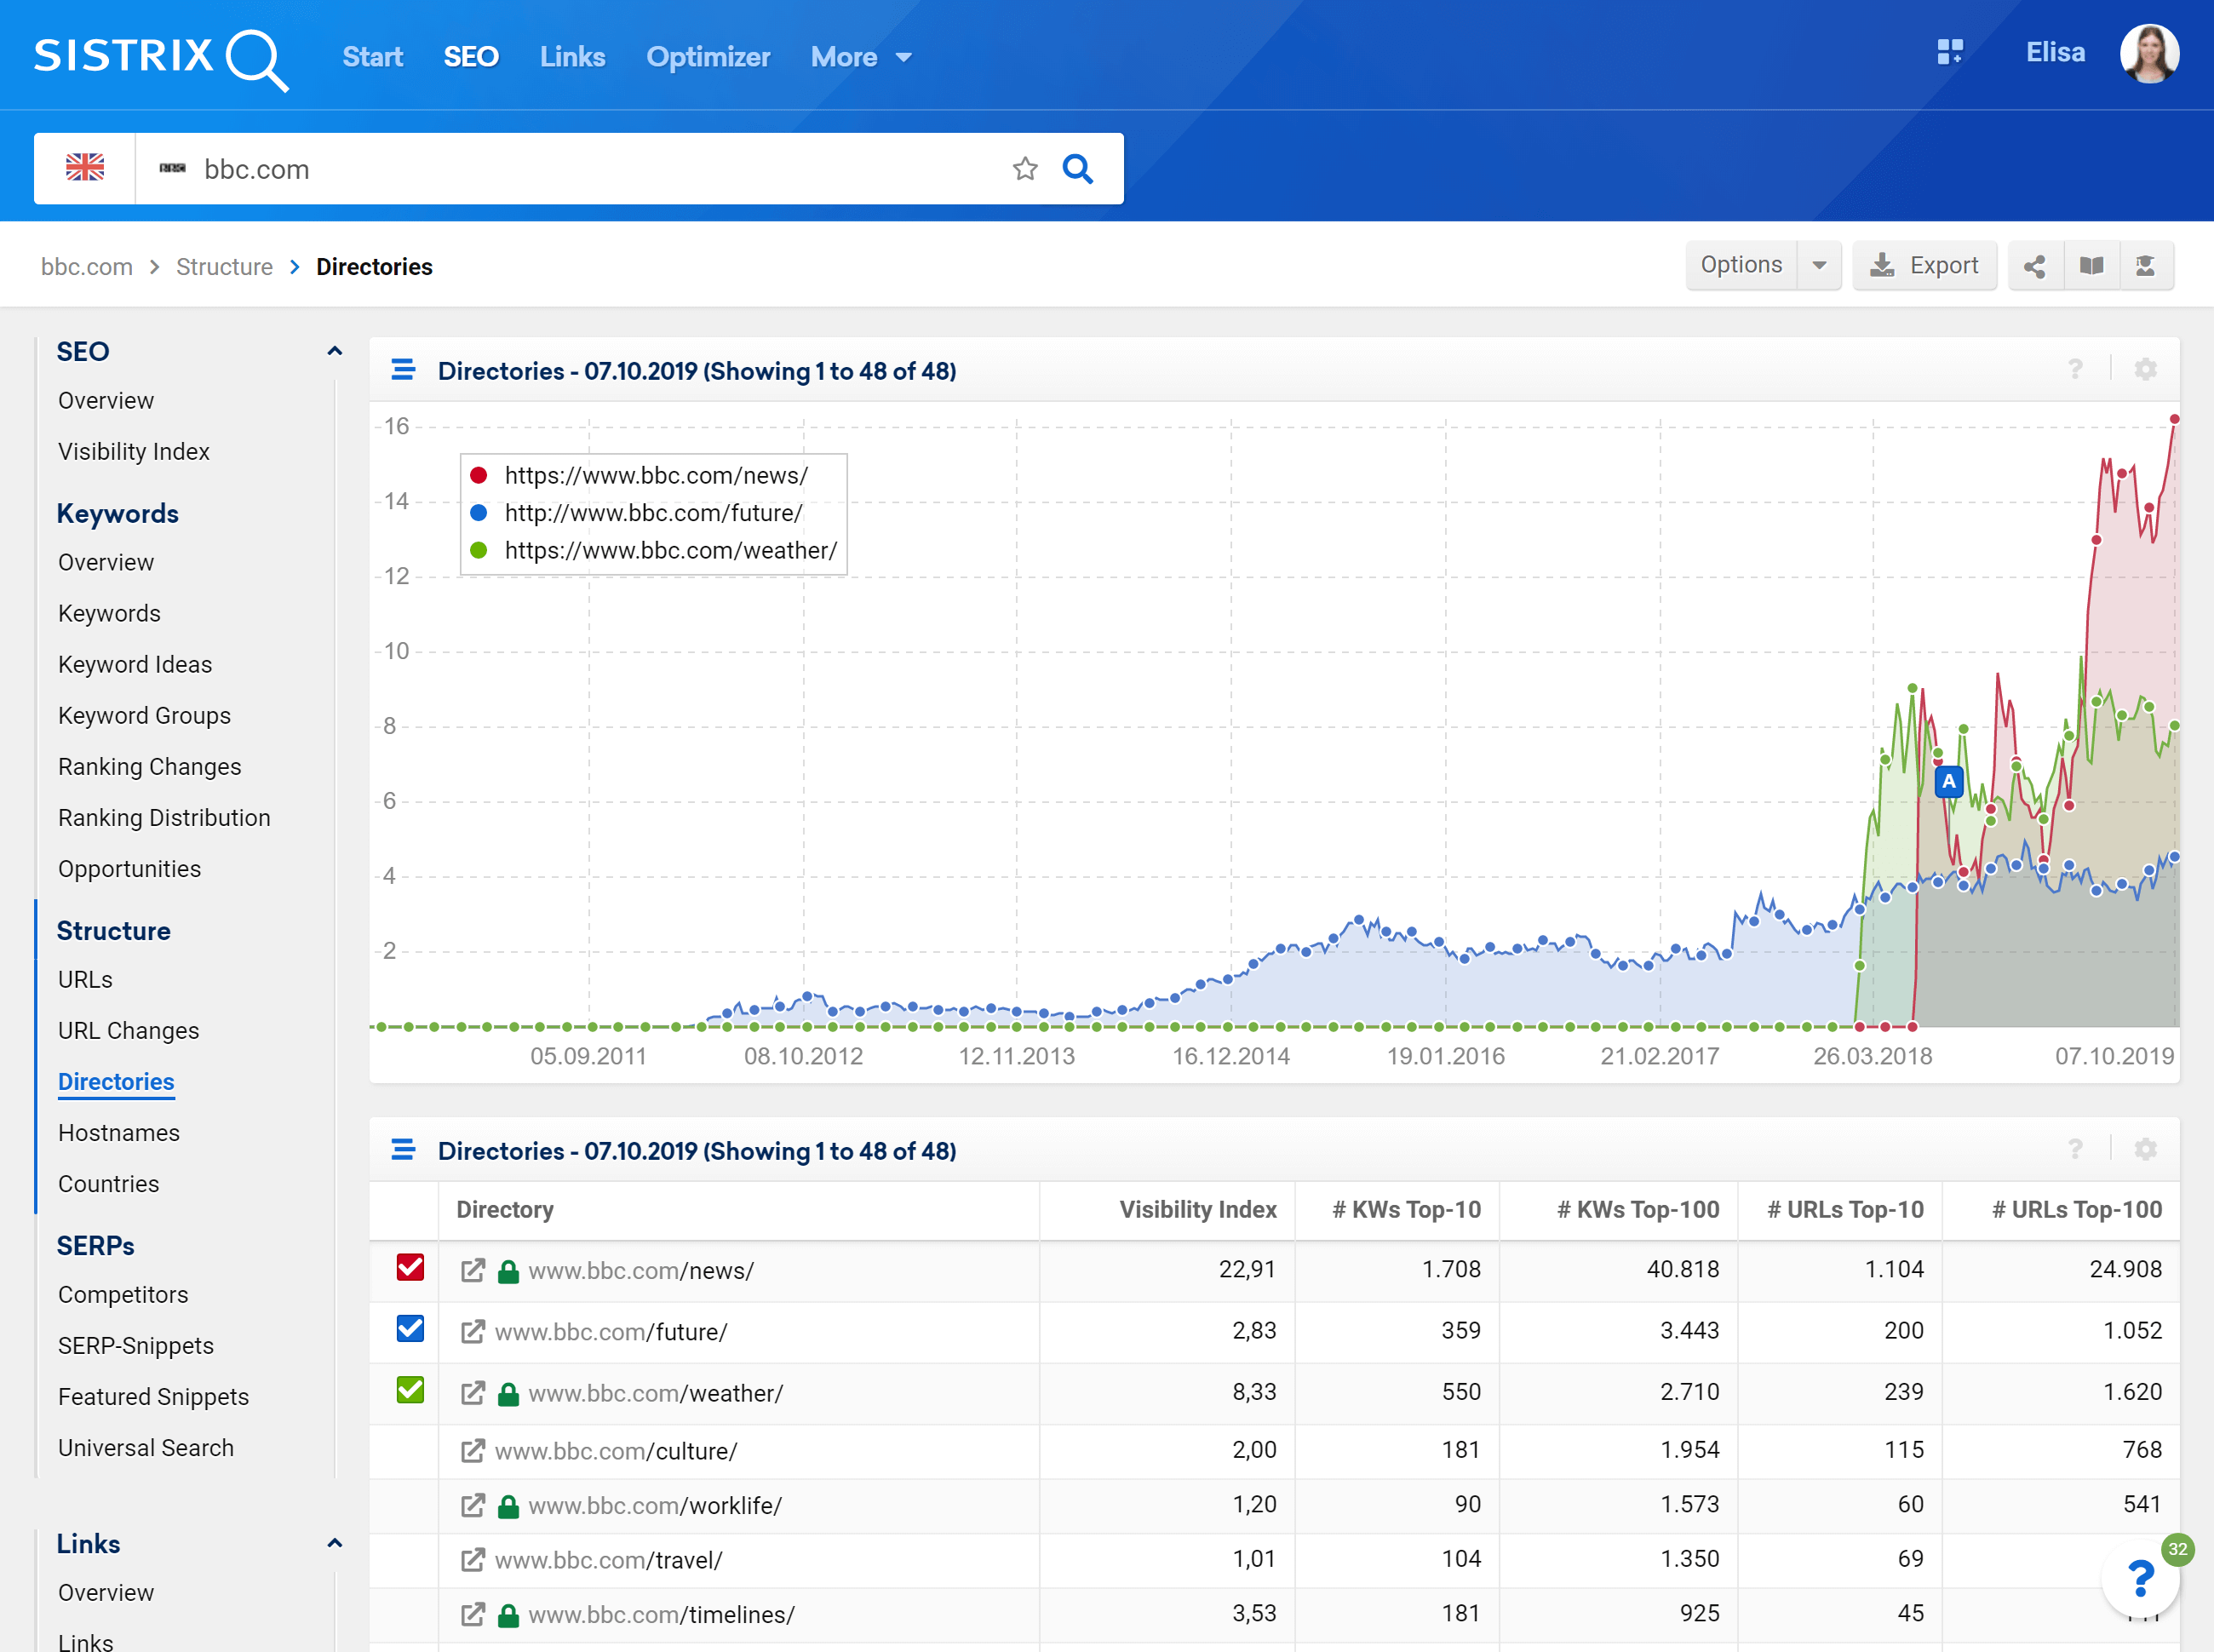
Task: Uncheck the weather directory checkbox
Action: pyautogui.click(x=410, y=1390)
